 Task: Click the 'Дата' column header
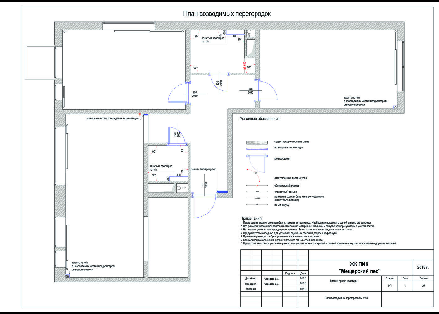tap(303, 273)
